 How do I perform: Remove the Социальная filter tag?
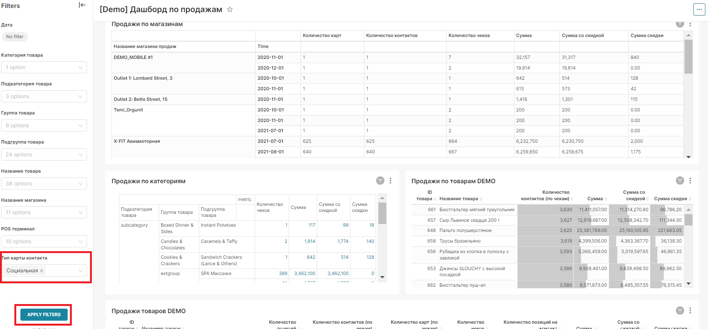click(42, 271)
